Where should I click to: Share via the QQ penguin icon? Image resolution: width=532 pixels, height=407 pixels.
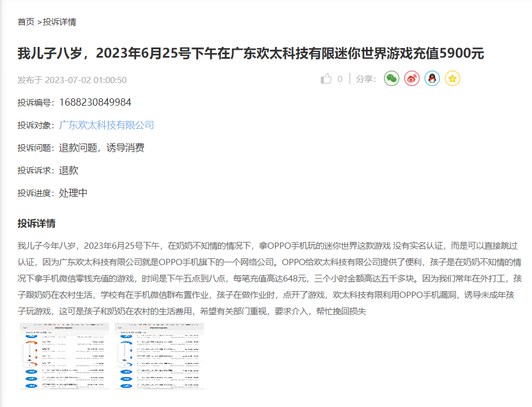pos(432,79)
